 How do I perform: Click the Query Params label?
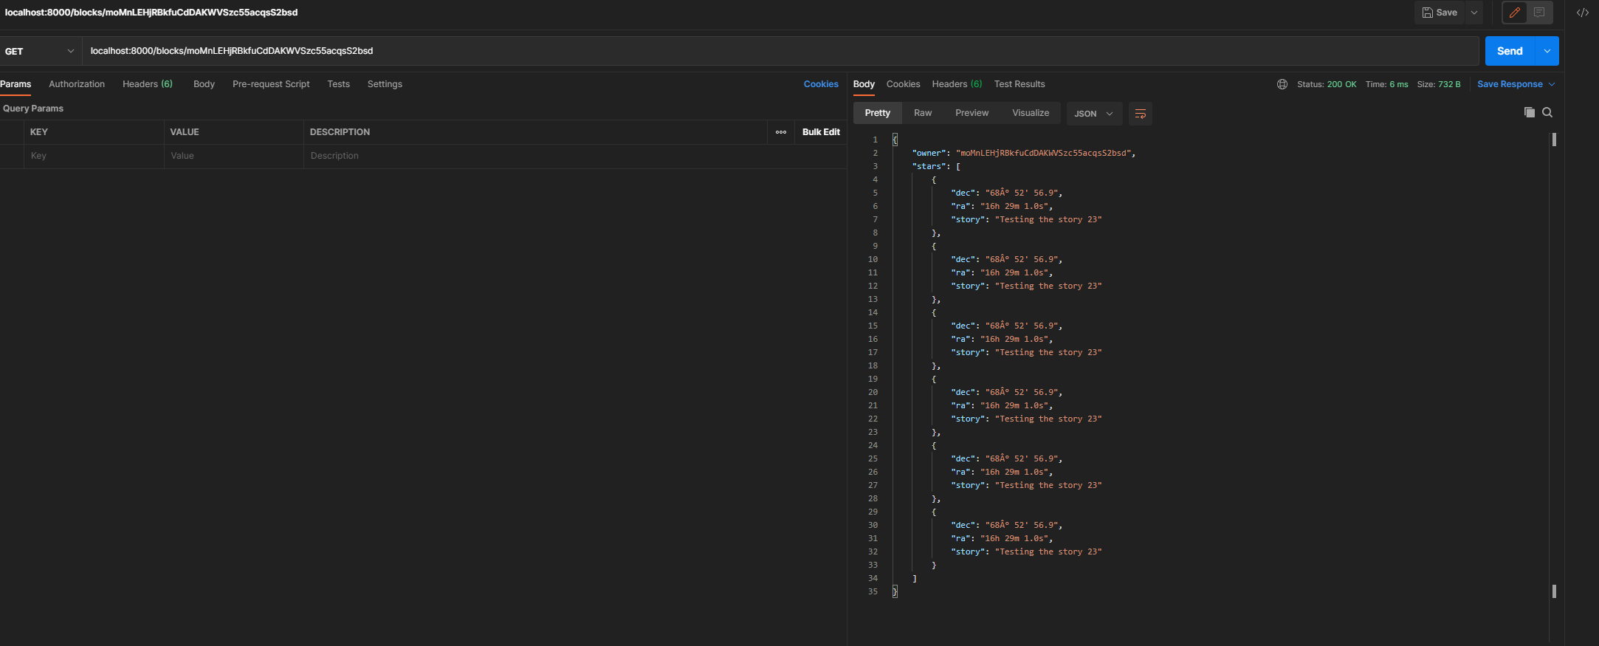(x=33, y=109)
